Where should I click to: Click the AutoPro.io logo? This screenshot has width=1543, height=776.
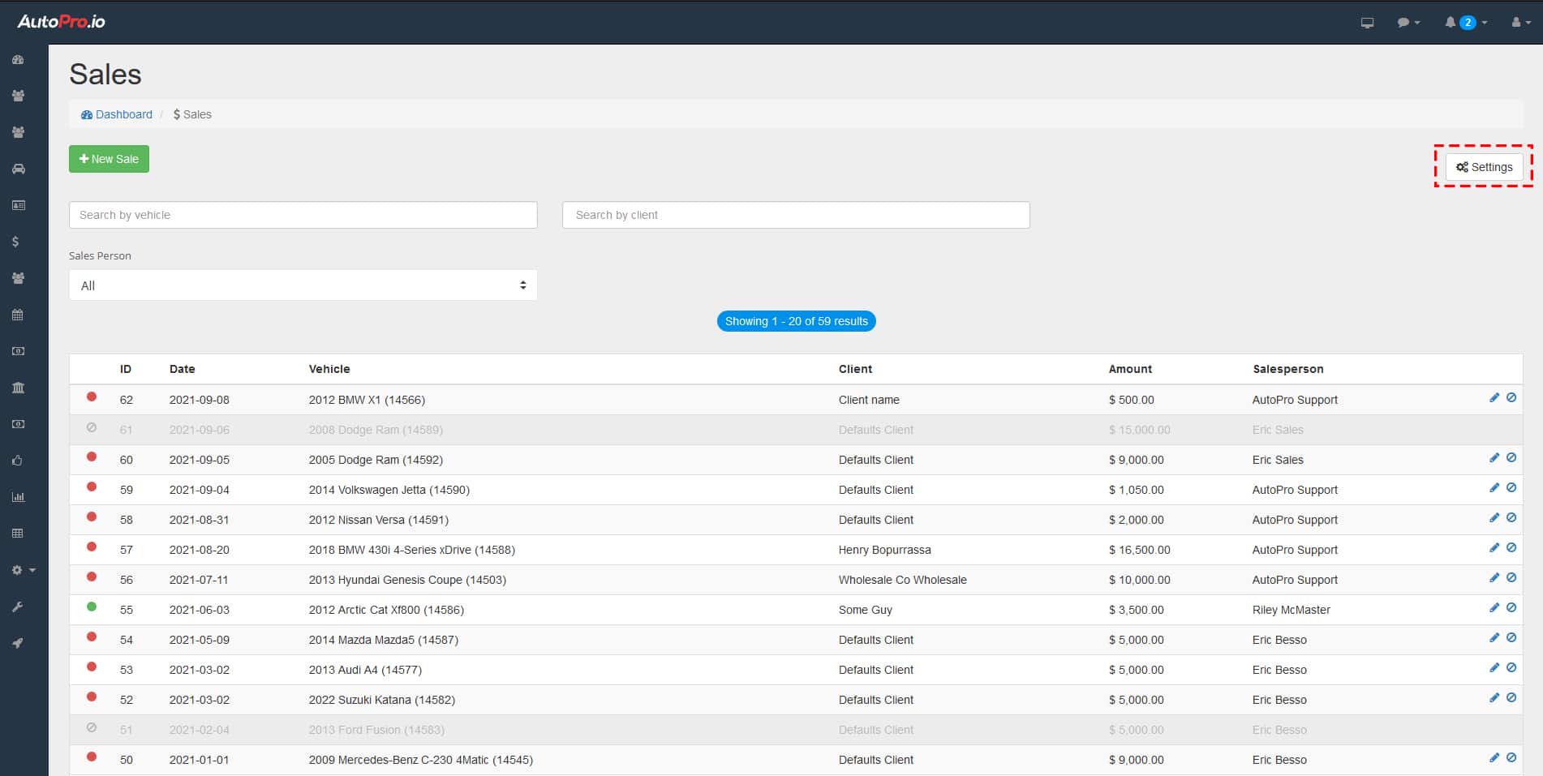click(61, 22)
